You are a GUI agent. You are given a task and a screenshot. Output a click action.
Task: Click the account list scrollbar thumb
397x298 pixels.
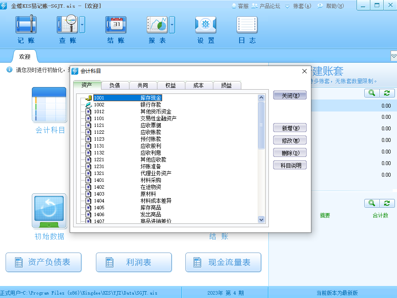pos(261,125)
